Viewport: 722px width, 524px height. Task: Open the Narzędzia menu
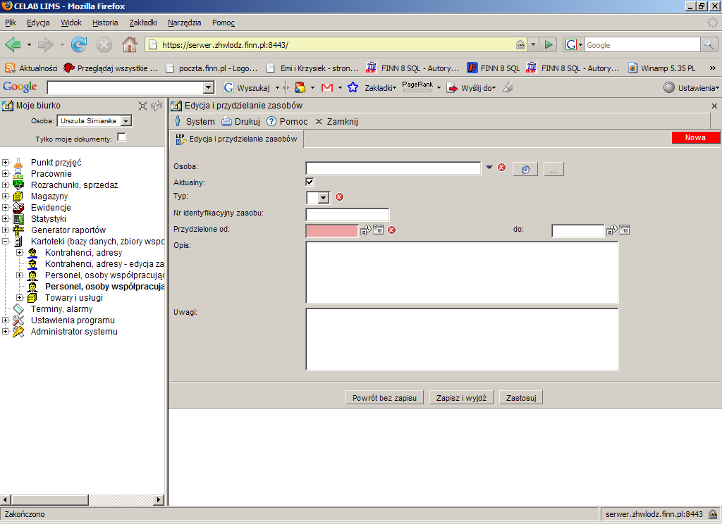(x=184, y=23)
